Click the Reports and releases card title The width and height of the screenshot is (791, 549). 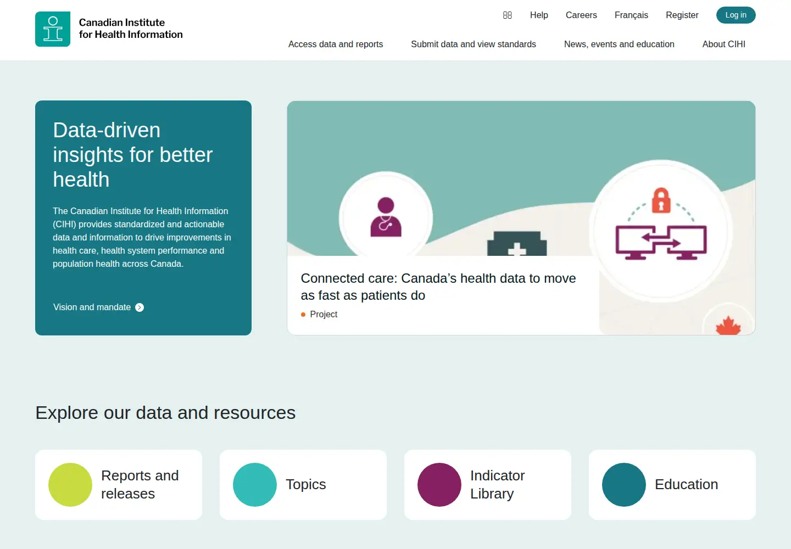(x=140, y=485)
